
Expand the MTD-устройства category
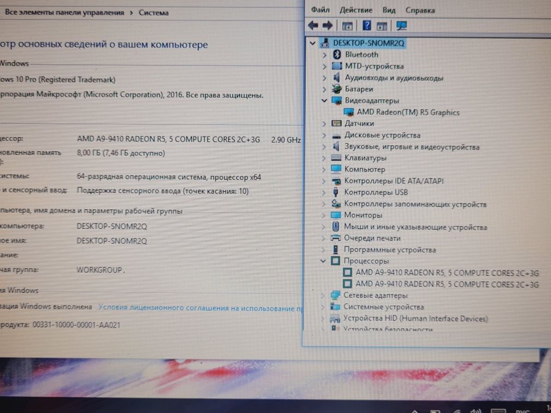[324, 67]
